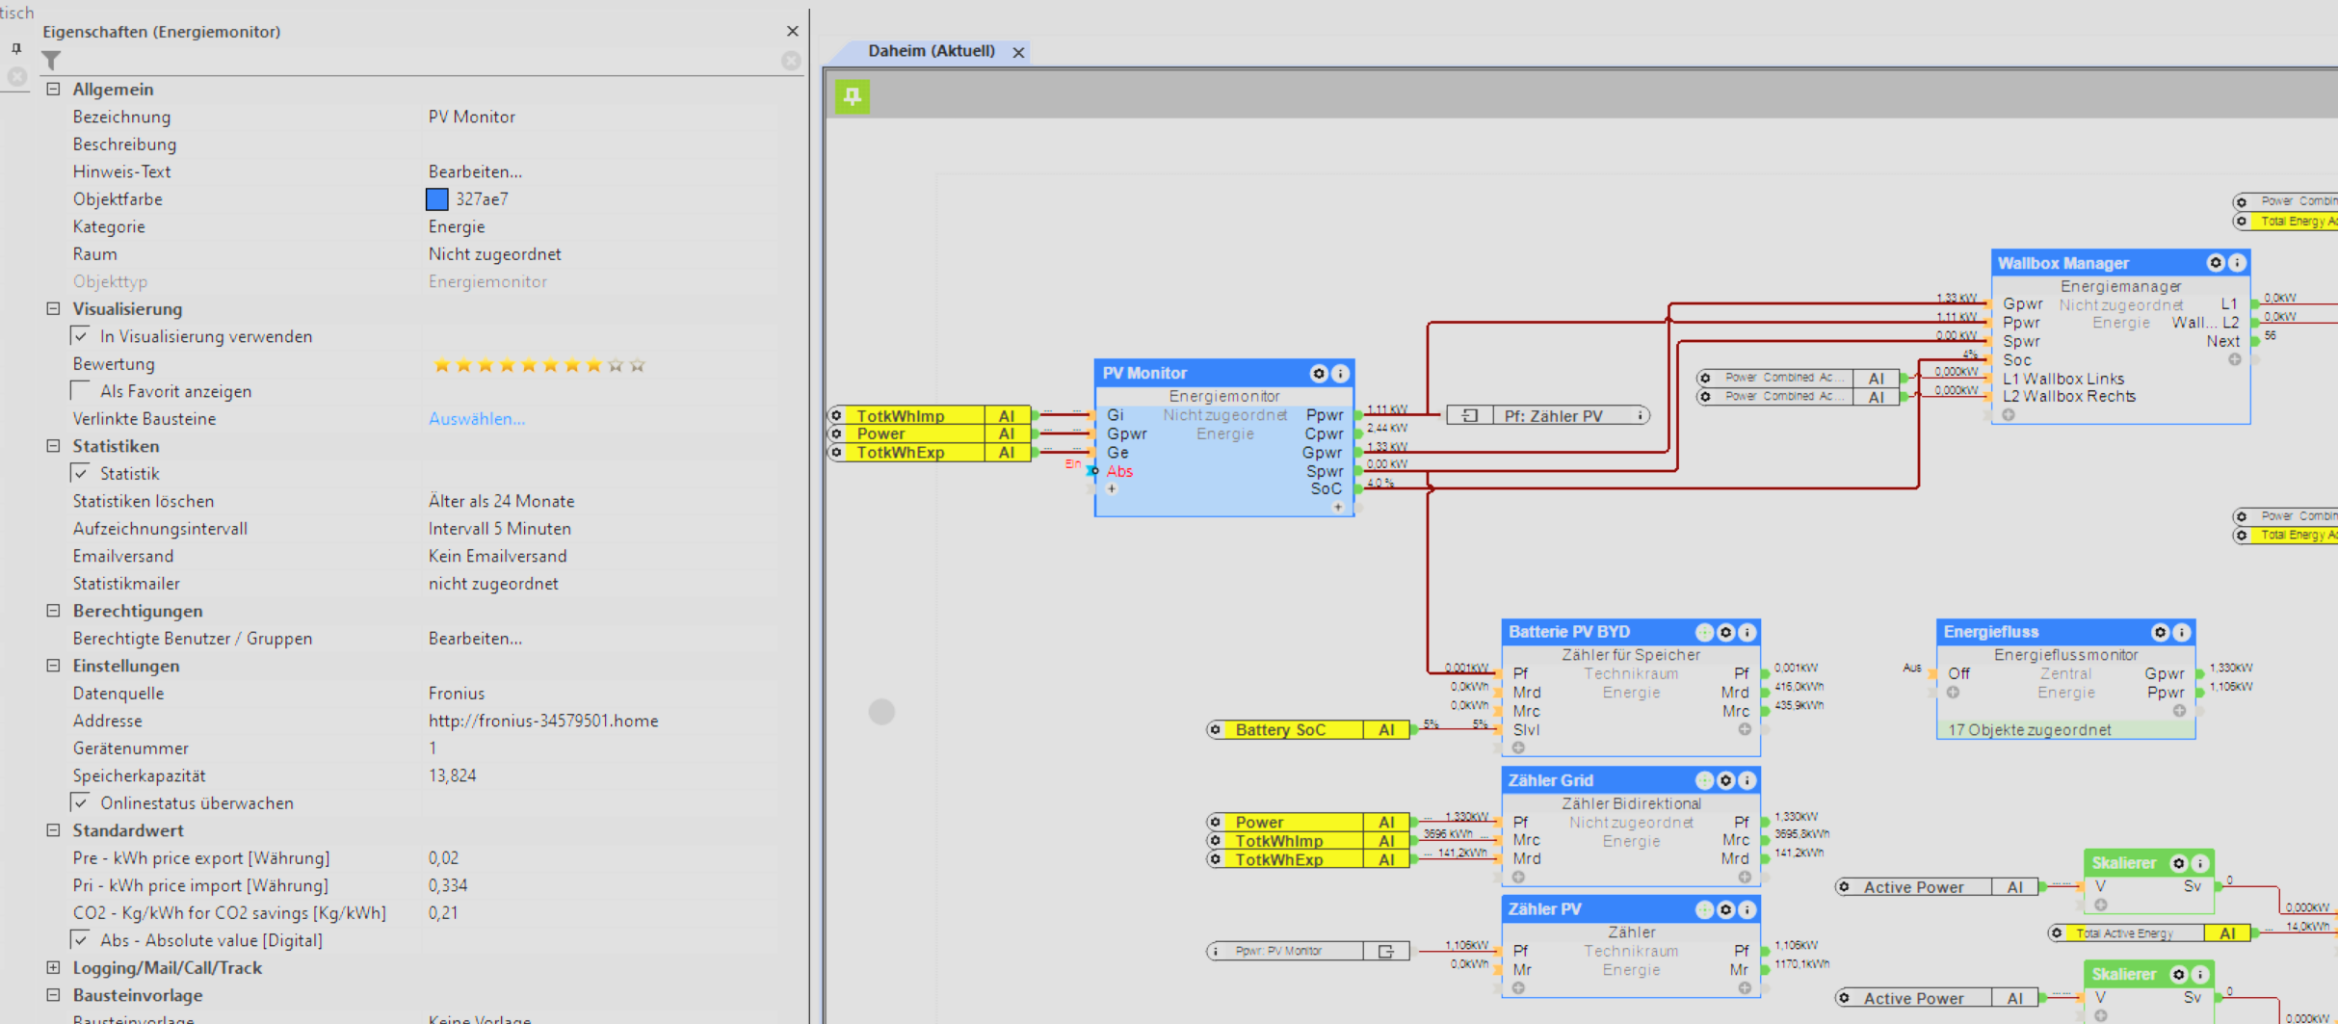Click the blue Objektfarbe color swatch
2338x1024 pixels.
click(x=436, y=199)
